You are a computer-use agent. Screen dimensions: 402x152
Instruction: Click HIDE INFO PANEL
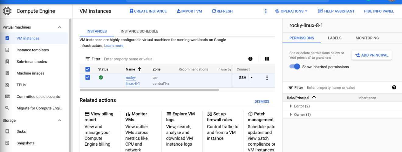point(379,11)
